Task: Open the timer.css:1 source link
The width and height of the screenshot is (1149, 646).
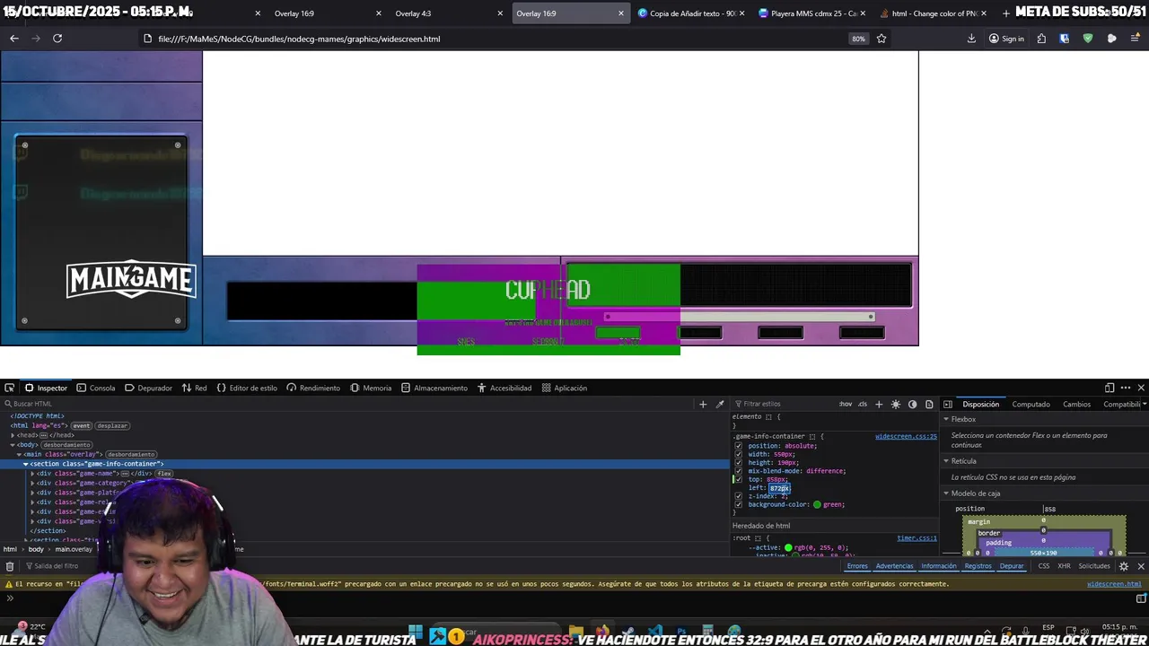Action: pyautogui.click(x=917, y=537)
